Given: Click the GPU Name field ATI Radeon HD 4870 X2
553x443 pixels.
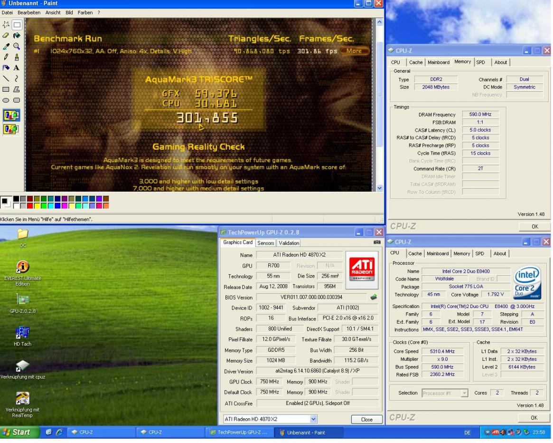Looking at the screenshot, I should pos(300,255).
